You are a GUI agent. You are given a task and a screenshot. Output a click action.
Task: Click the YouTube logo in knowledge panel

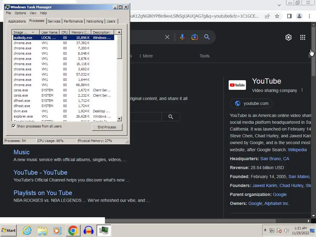coord(237,85)
